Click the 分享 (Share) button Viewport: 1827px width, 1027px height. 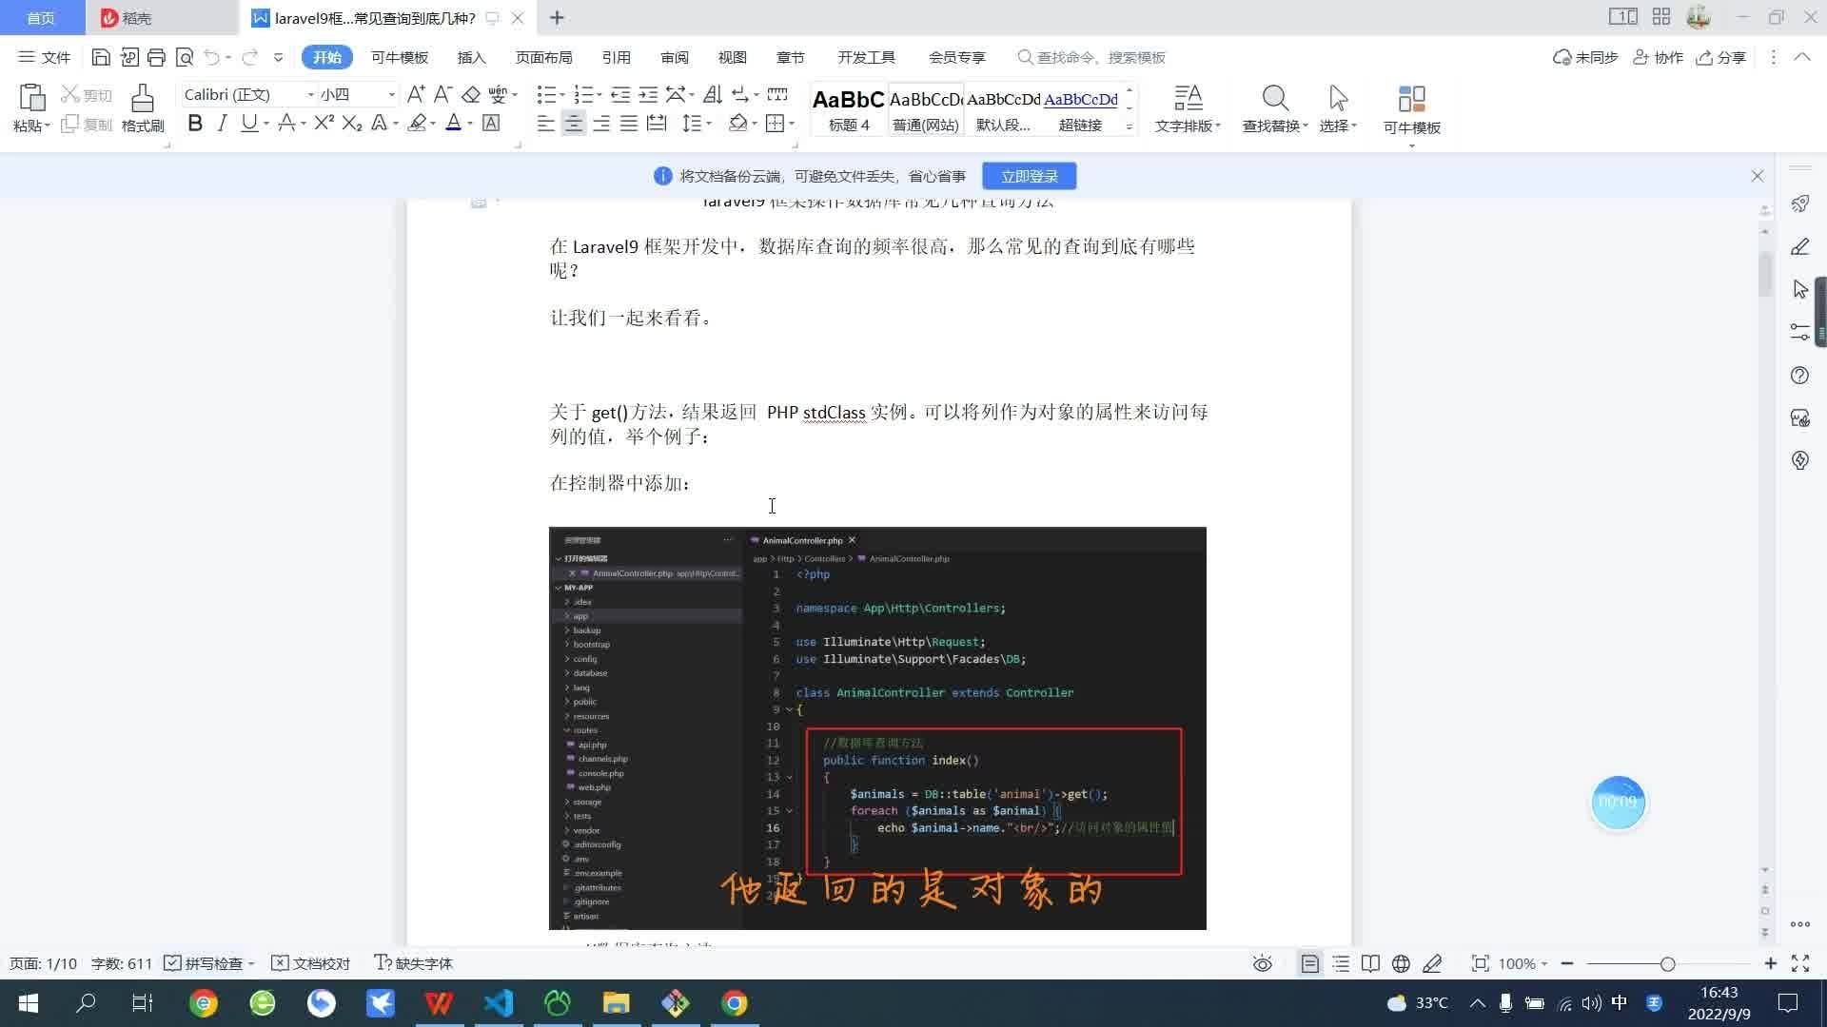tap(1721, 57)
